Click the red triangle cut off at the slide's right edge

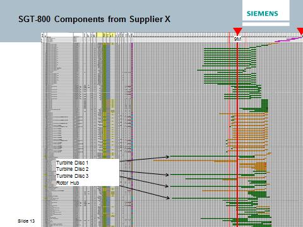tap(300, 32)
